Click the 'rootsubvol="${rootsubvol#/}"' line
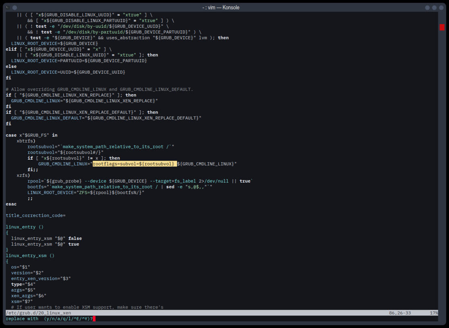The width and height of the screenshot is (449, 328). [65, 152]
